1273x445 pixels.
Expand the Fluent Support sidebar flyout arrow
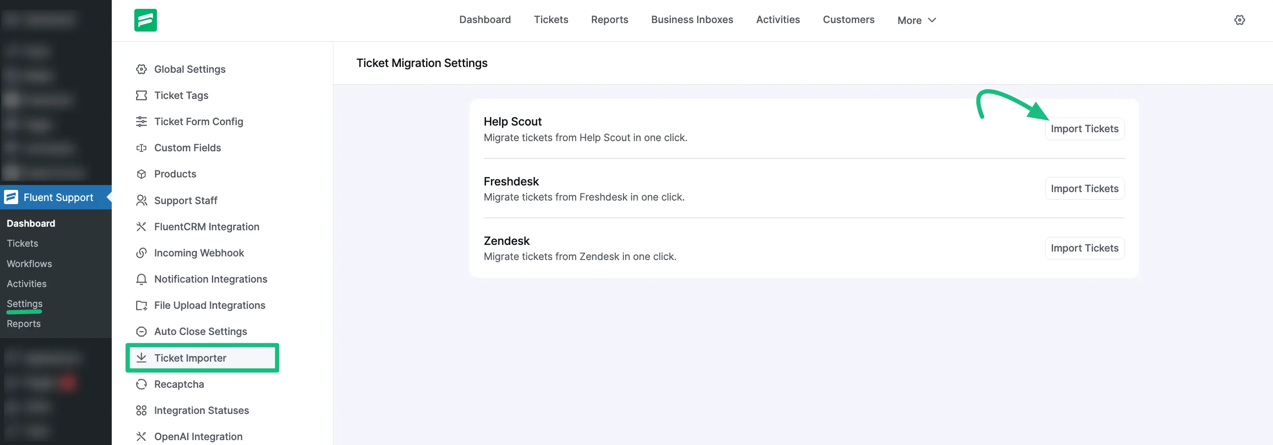point(110,197)
